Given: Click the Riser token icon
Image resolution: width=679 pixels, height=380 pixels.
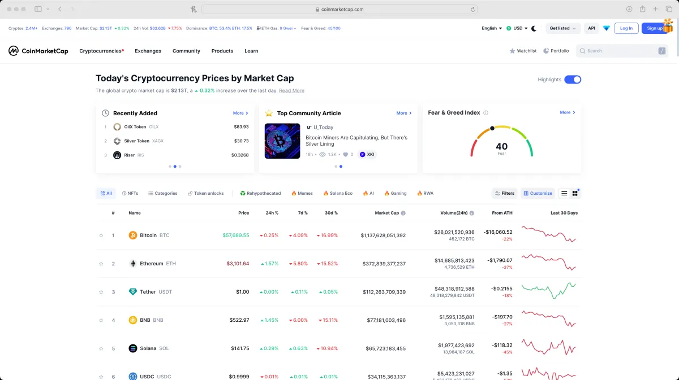Looking at the screenshot, I should tap(117, 155).
